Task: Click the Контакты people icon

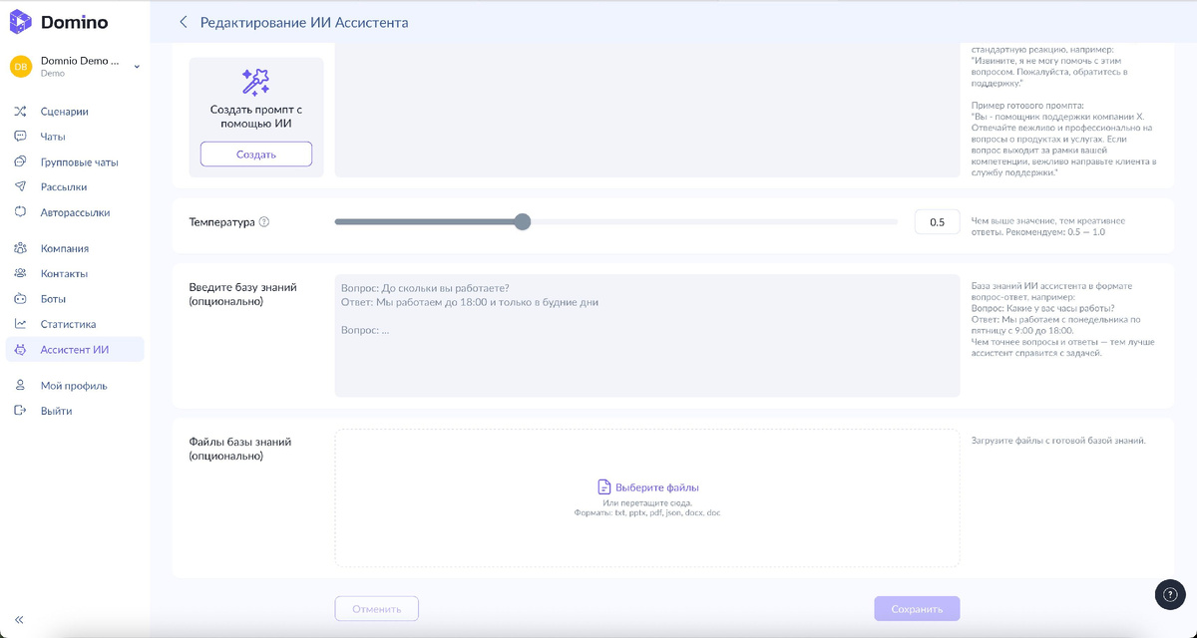Action: [x=22, y=272]
